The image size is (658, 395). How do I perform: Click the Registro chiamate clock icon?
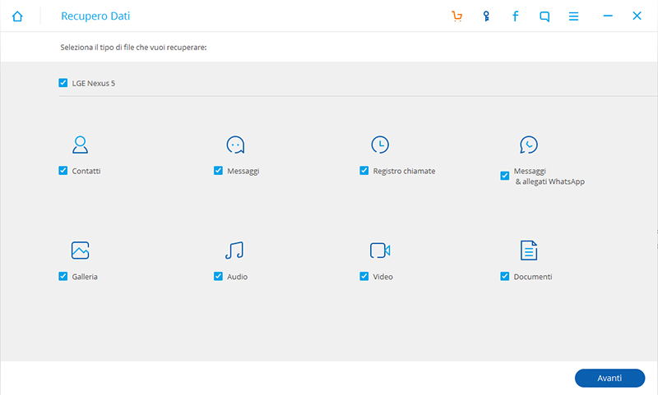click(380, 145)
